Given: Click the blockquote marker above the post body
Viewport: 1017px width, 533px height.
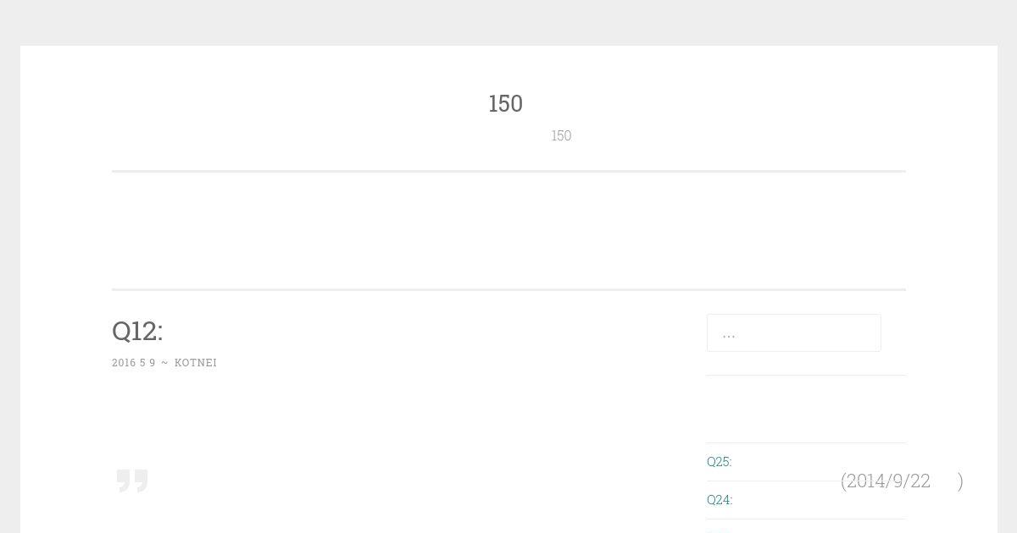Looking at the screenshot, I should [x=132, y=480].
